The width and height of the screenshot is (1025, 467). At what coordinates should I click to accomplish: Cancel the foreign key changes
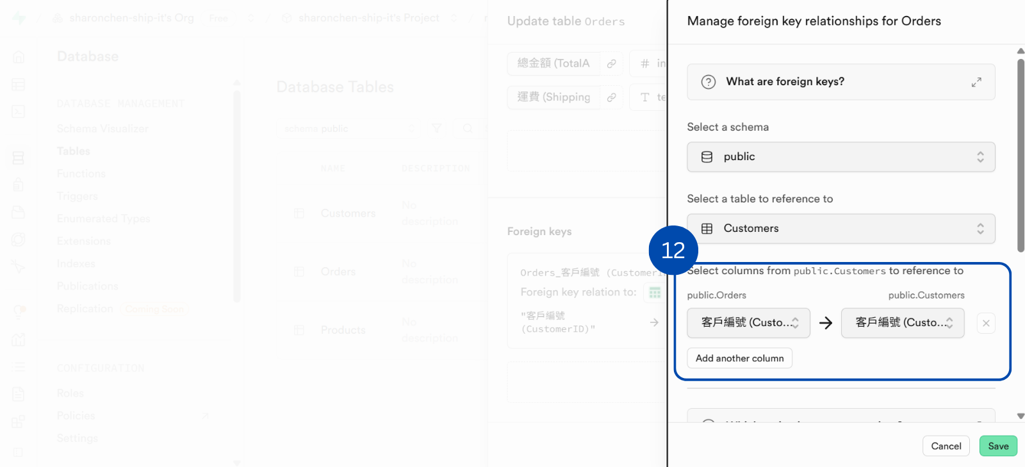click(946, 446)
